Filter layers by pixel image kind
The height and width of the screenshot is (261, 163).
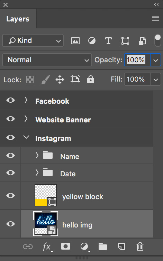click(75, 40)
